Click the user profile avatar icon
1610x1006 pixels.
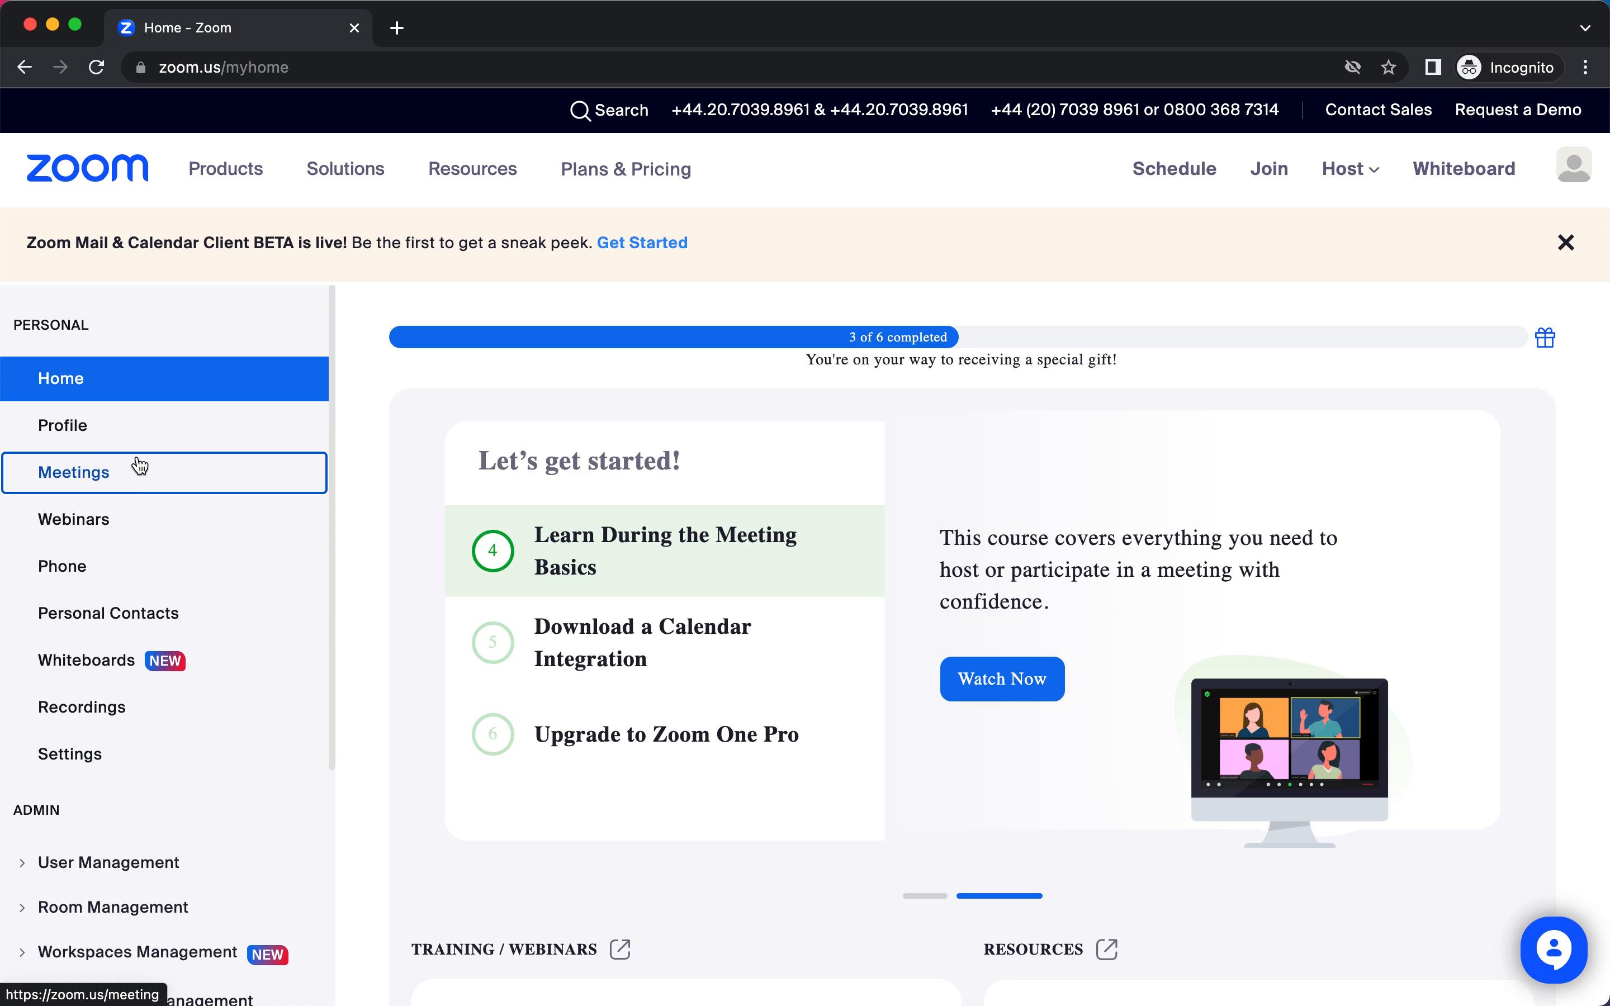coord(1574,168)
